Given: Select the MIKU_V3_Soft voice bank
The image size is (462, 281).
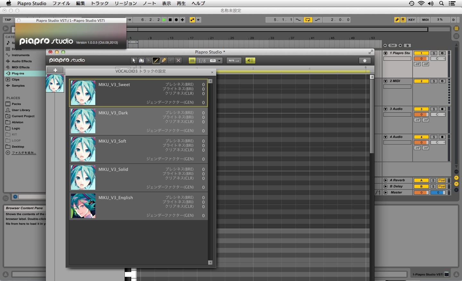Looking at the screenshot, I should pyautogui.click(x=139, y=149).
